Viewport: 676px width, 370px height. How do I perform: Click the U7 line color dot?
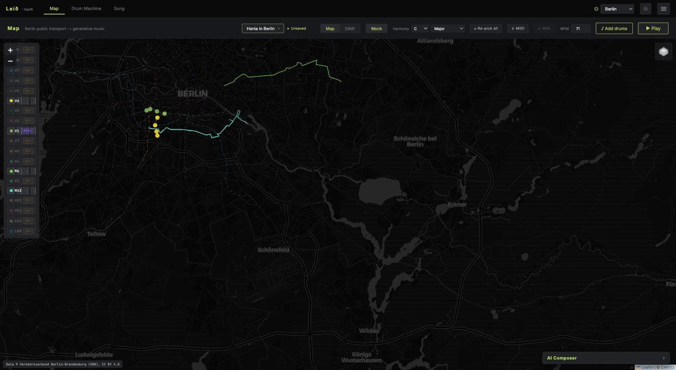point(11,71)
